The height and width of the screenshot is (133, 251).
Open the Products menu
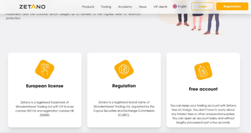[88, 7]
